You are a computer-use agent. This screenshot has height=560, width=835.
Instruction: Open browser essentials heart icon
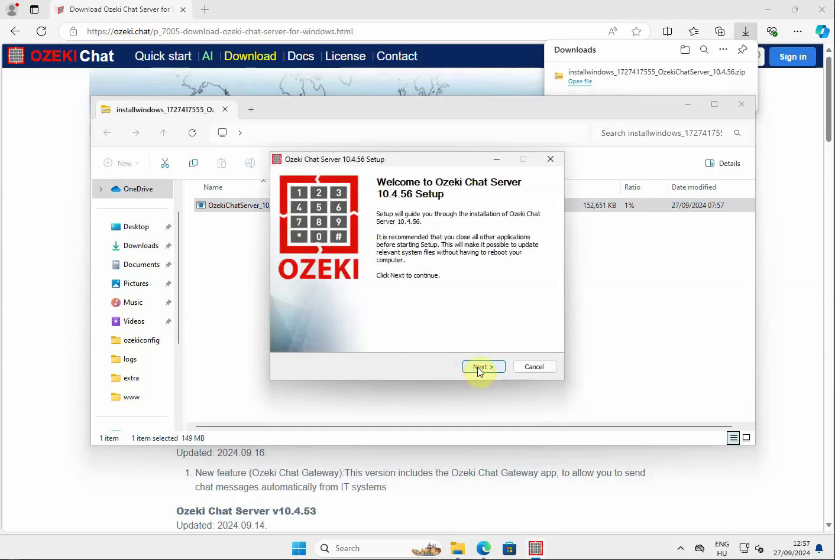point(772,31)
